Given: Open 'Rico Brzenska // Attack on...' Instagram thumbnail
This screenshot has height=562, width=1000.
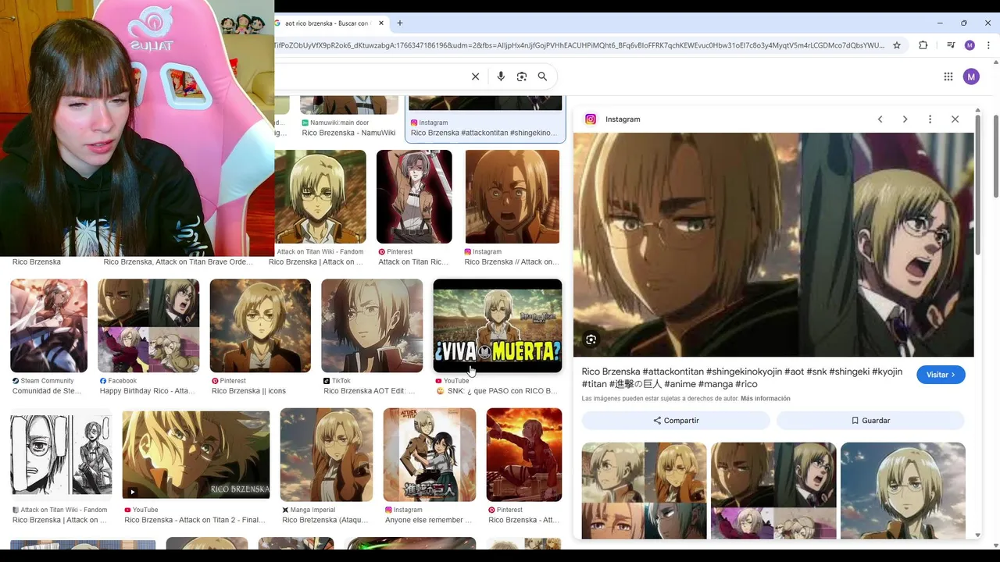Looking at the screenshot, I should (512, 197).
